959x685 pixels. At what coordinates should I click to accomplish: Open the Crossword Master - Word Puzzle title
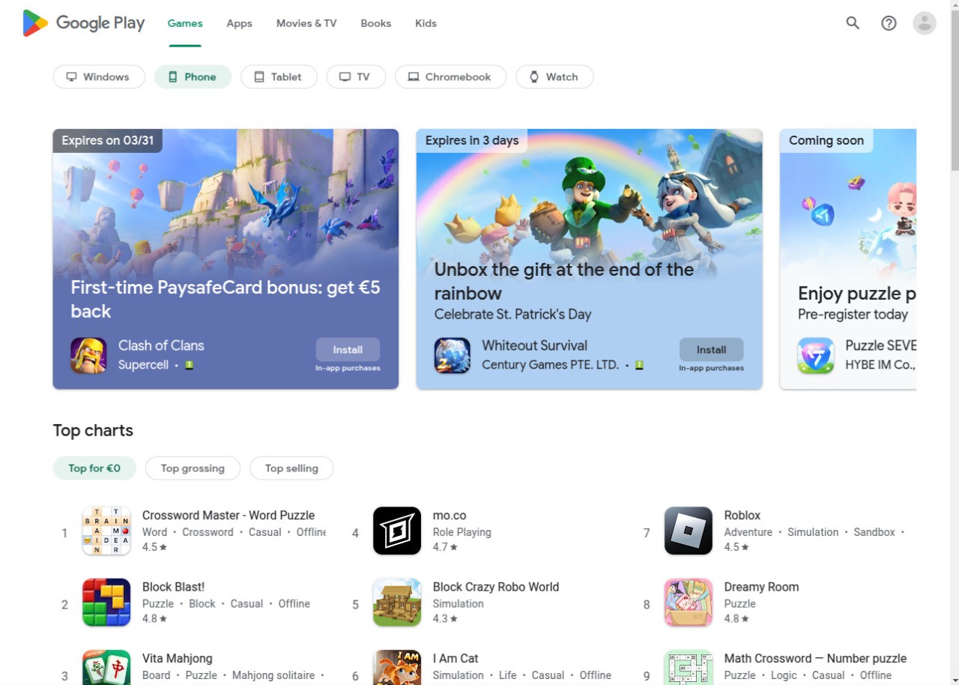click(229, 516)
